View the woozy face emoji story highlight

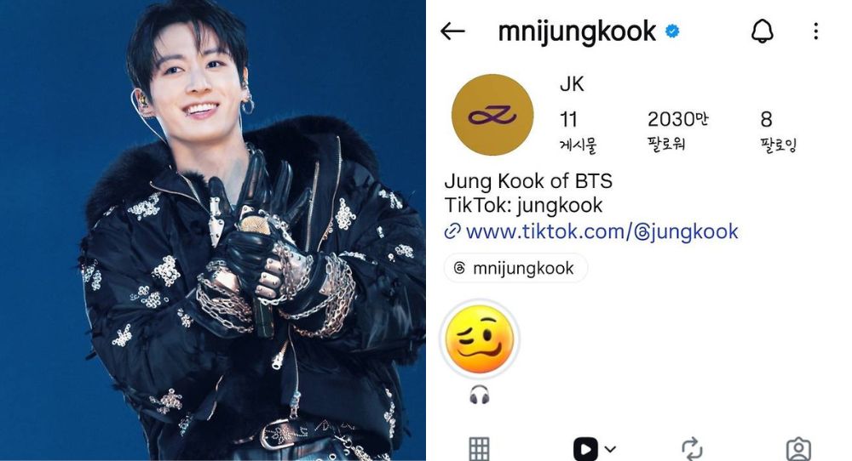pos(479,339)
